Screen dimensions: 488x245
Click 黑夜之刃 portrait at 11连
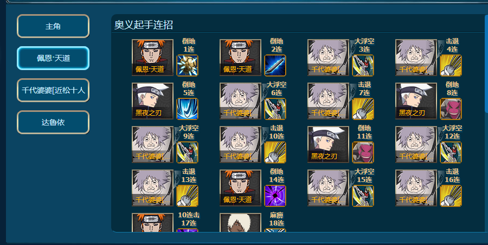329,145
